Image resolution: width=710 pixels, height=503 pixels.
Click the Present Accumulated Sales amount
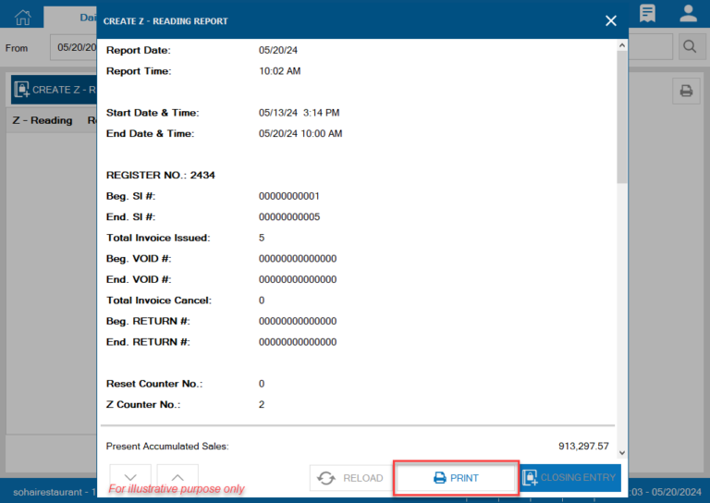coord(583,446)
